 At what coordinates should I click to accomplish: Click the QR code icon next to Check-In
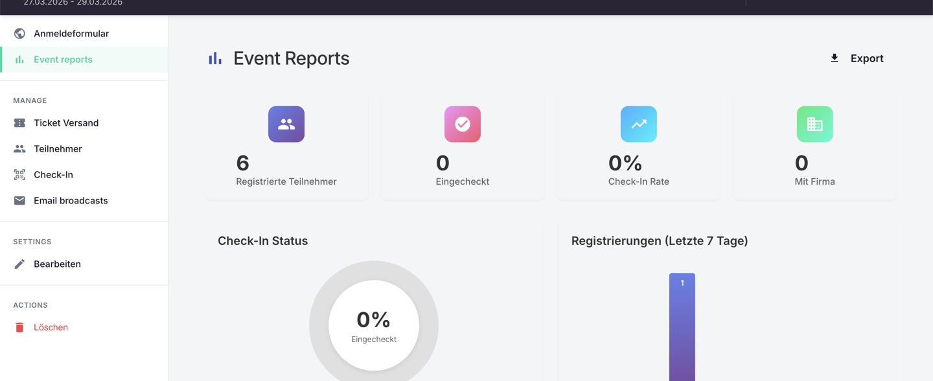[x=19, y=174]
